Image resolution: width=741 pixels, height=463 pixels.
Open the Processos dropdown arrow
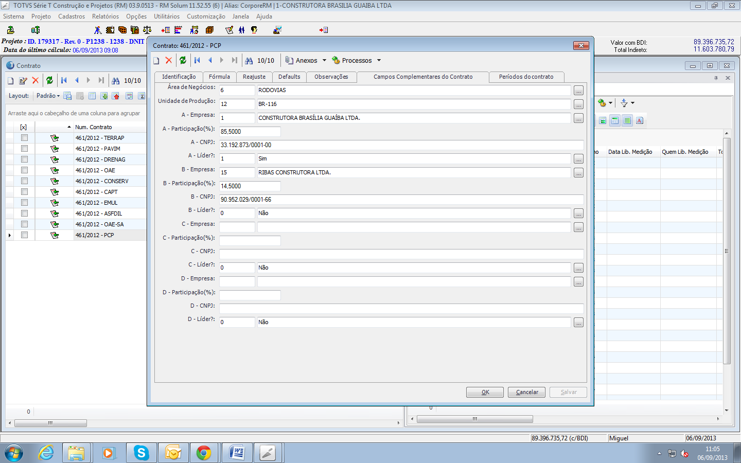click(379, 61)
